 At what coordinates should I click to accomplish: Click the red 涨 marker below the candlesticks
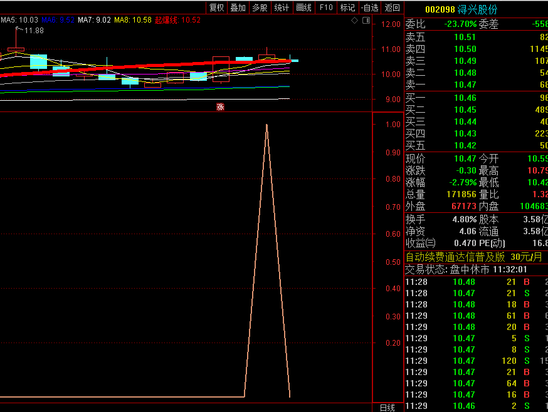220,107
